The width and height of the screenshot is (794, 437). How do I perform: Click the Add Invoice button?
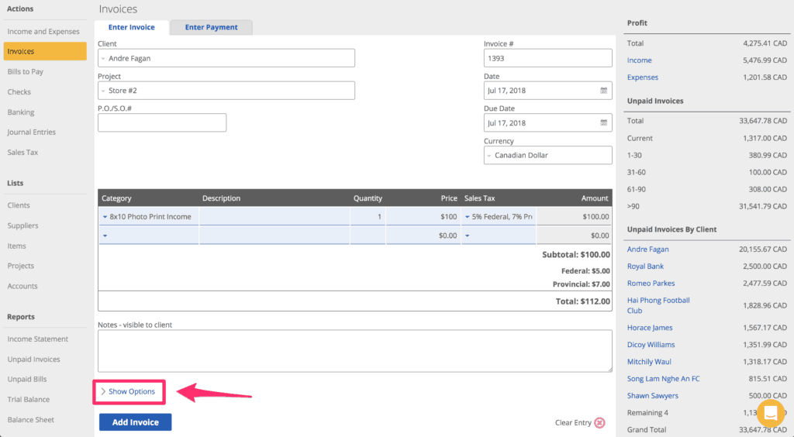(135, 422)
